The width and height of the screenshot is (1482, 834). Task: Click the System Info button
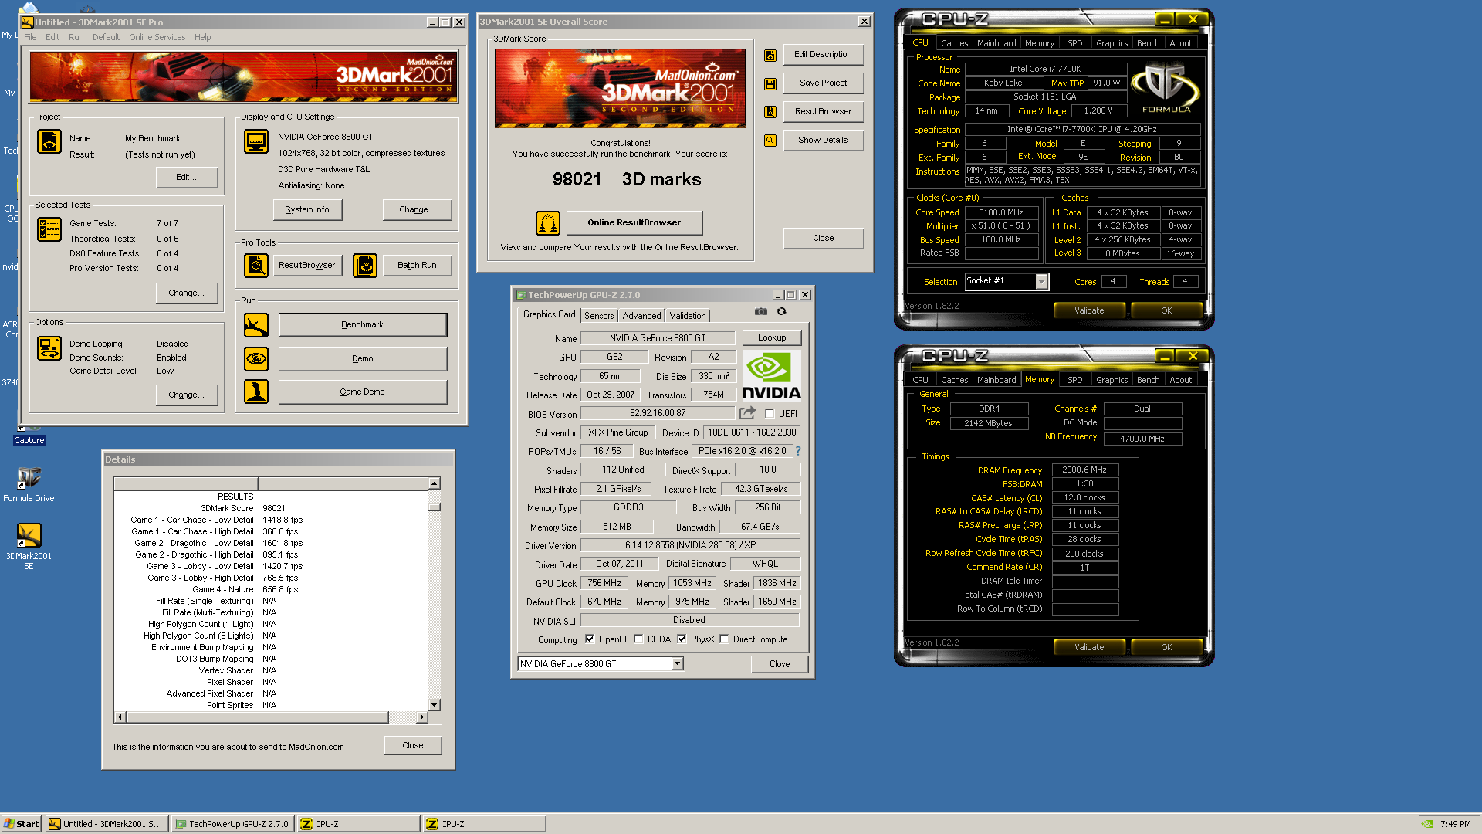pyautogui.click(x=306, y=210)
